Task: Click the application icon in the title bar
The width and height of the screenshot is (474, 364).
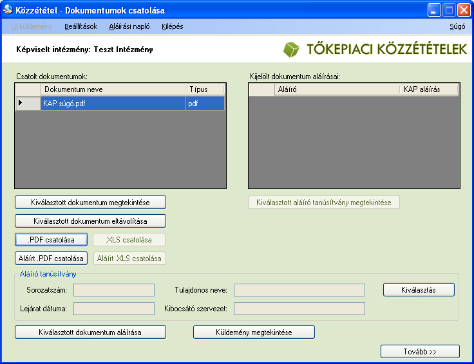Action: point(8,10)
